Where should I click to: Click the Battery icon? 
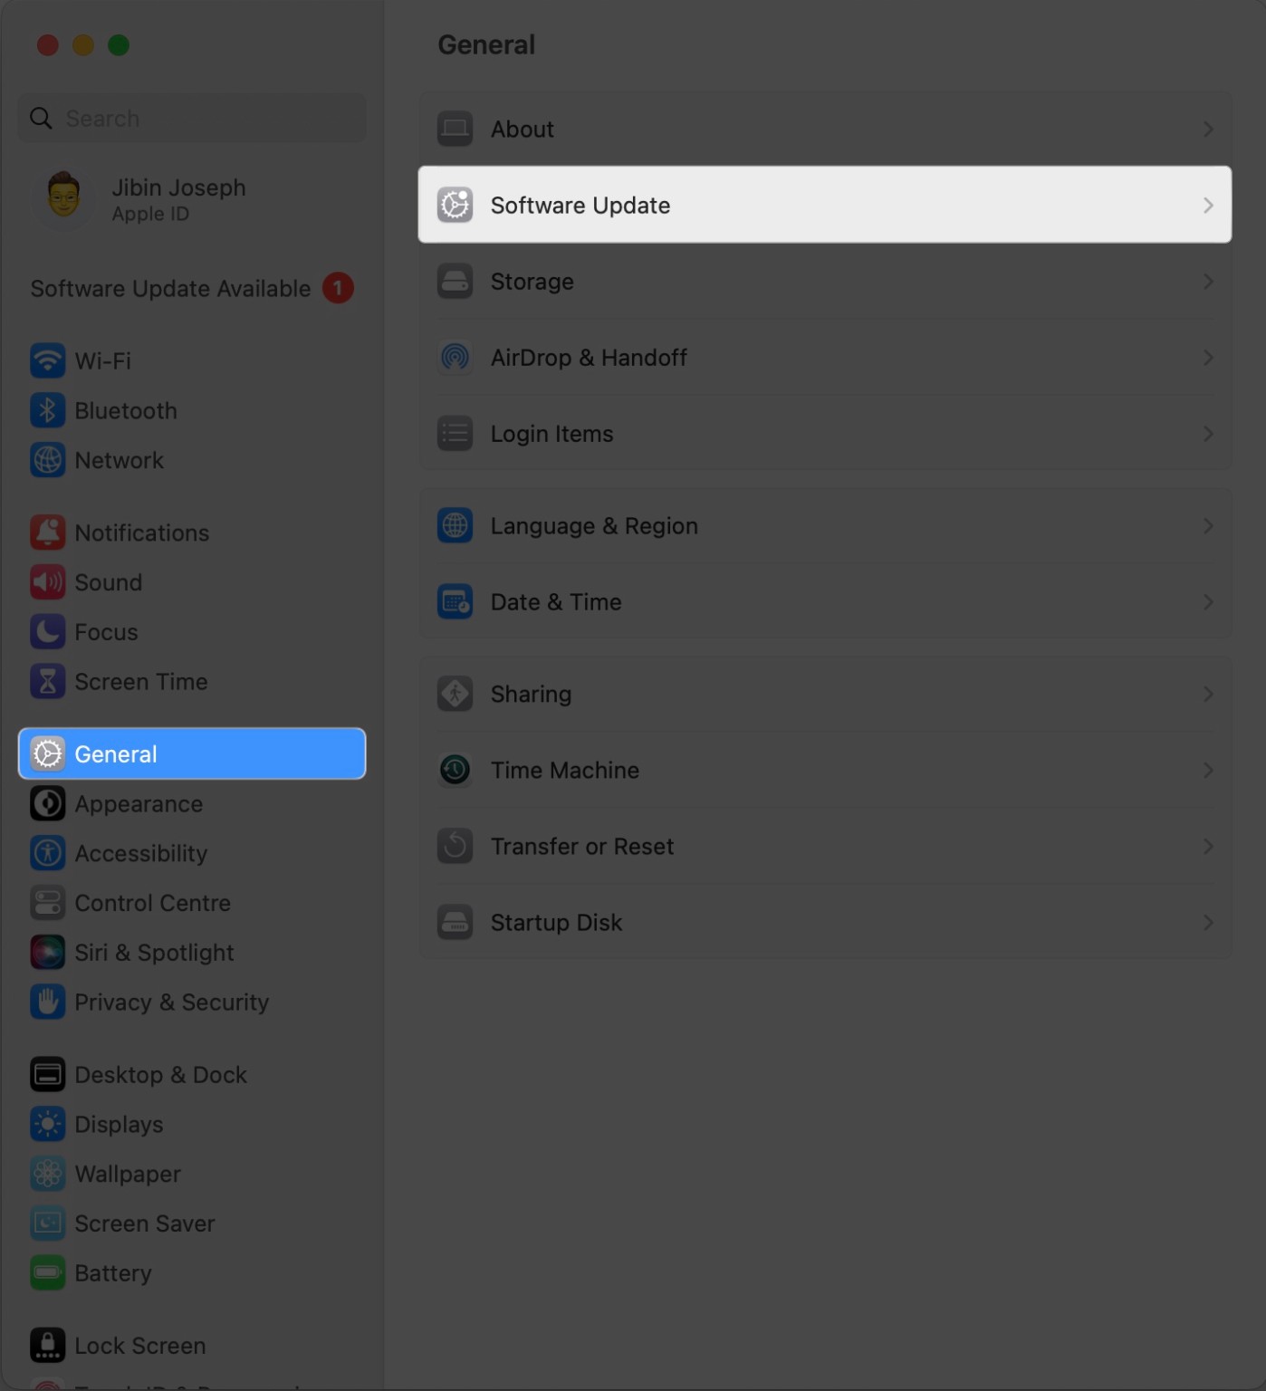[x=47, y=1273]
